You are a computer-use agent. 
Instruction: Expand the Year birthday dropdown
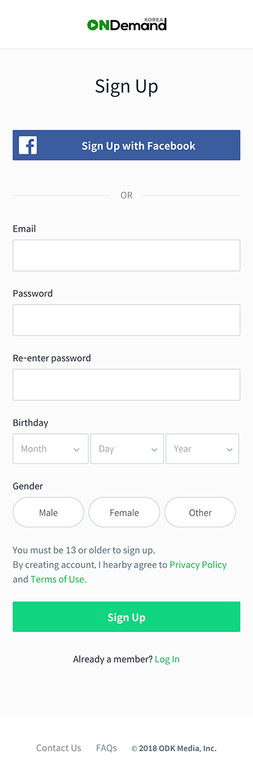(x=202, y=449)
